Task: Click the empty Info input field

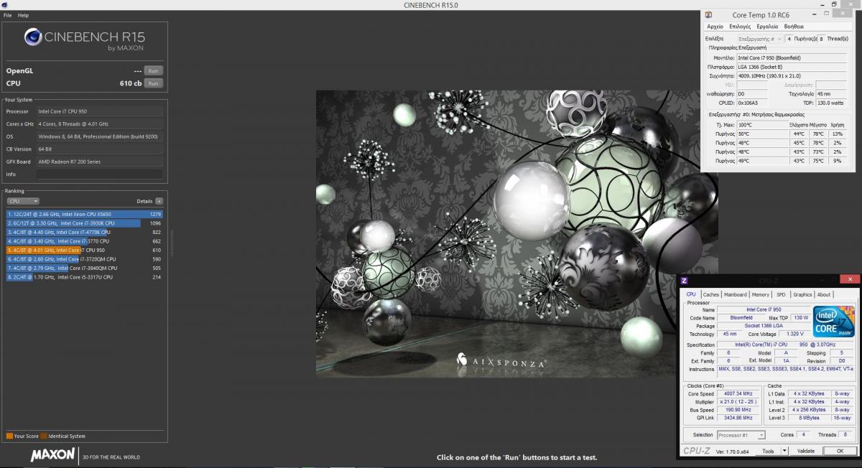Action: point(99,174)
